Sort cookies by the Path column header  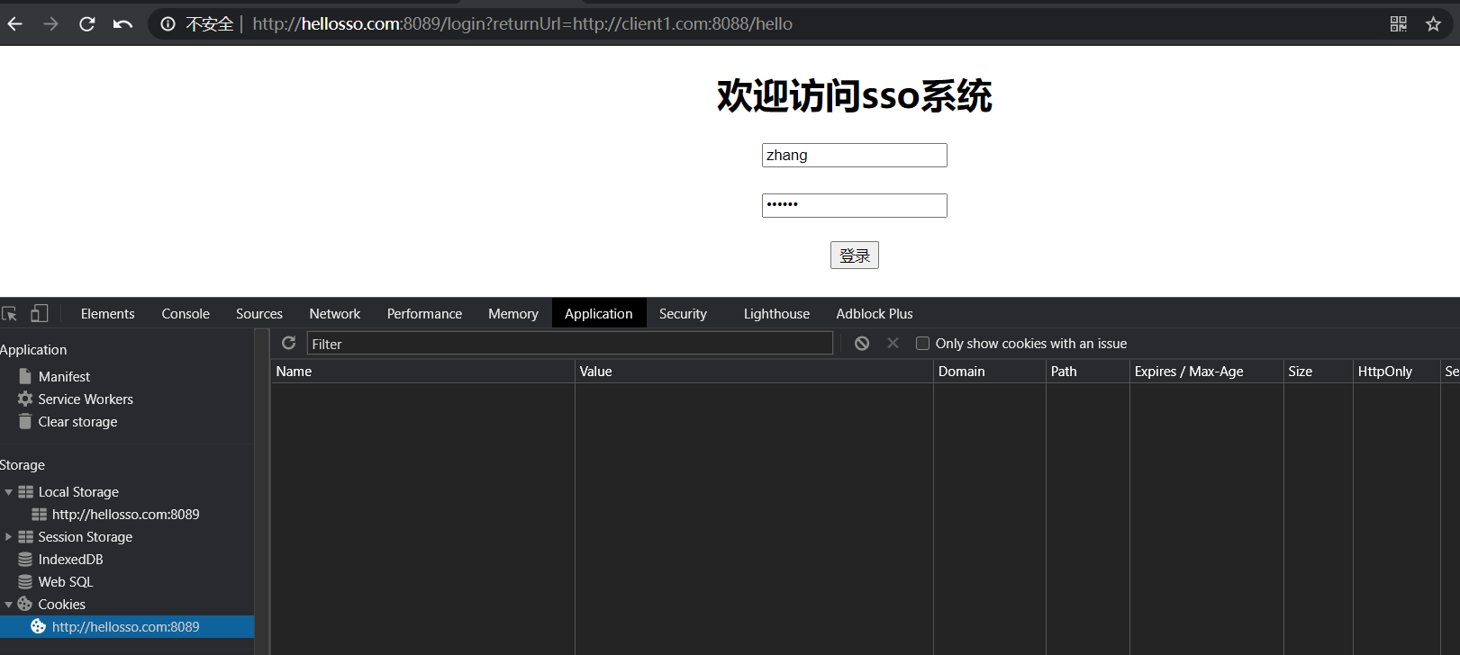click(x=1088, y=371)
